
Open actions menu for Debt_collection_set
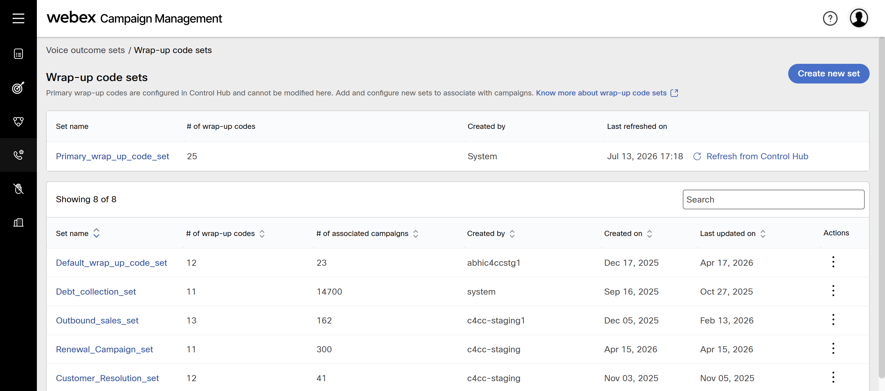[833, 291]
